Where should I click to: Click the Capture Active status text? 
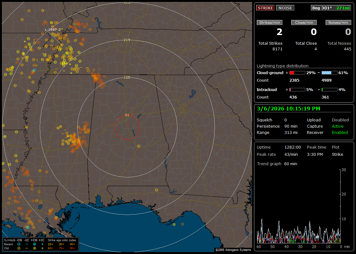coord(338,126)
